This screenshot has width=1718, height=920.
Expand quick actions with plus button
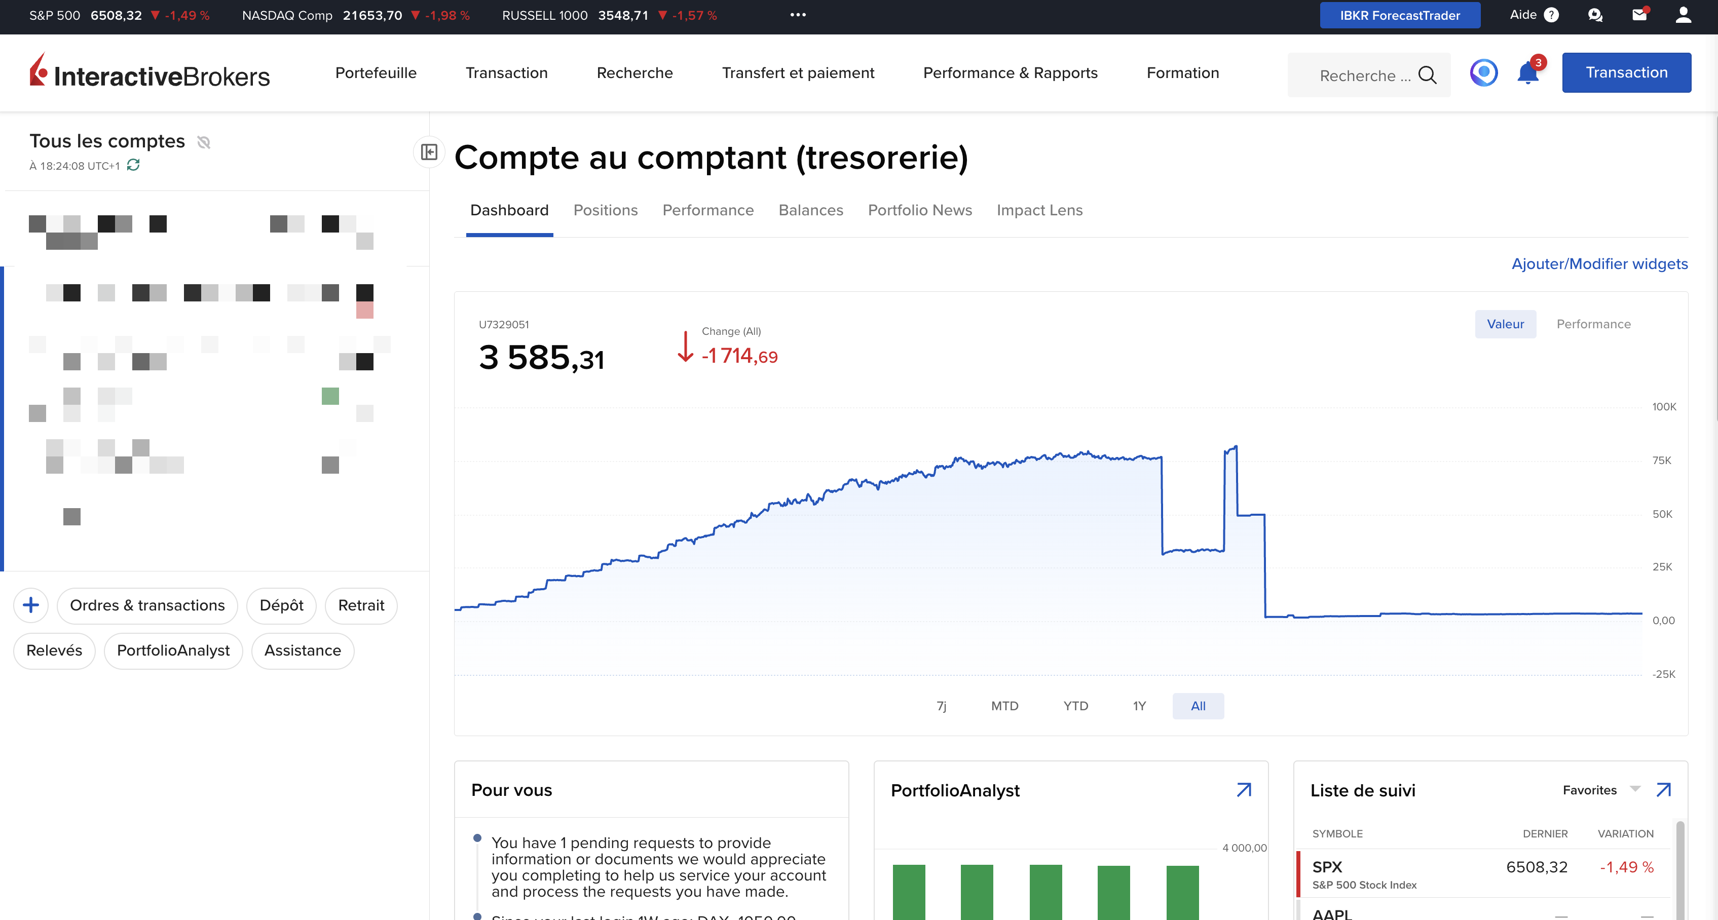pos(31,605)
